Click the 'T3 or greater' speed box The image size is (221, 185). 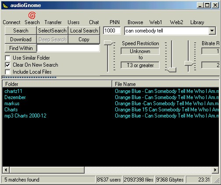(x=140, y=65)
